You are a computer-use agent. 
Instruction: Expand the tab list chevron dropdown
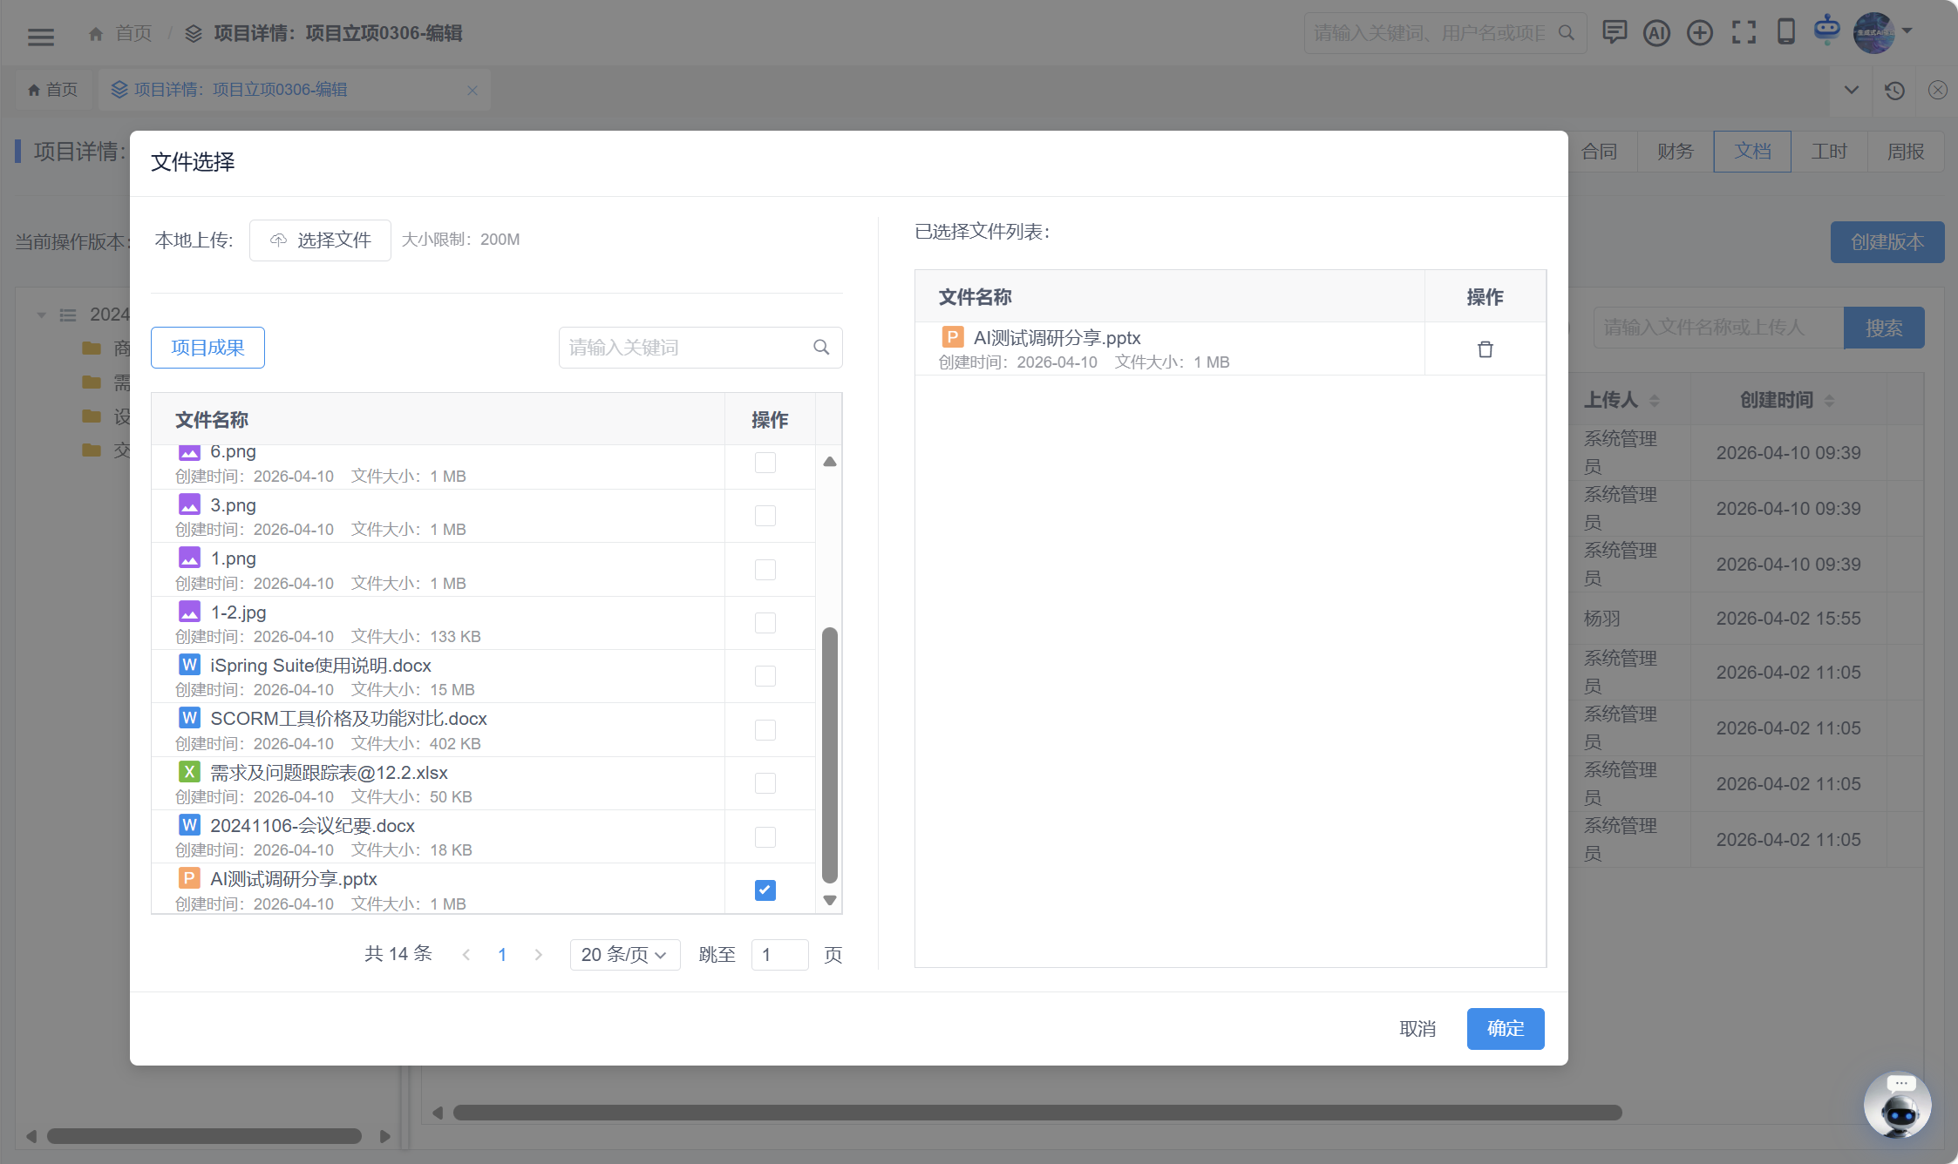(x=1852, y=90)
